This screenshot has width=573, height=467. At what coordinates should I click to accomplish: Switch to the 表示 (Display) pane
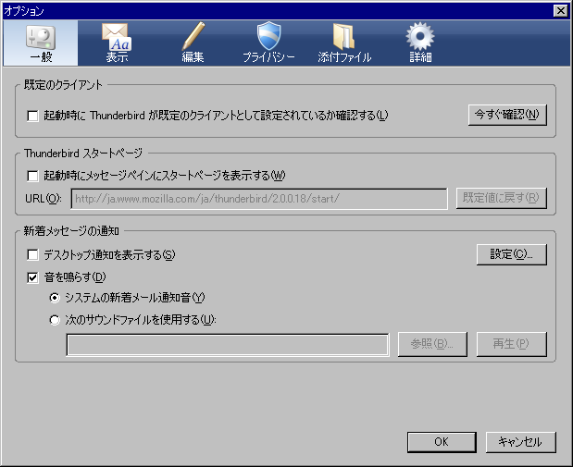click(x=117, y=43)
